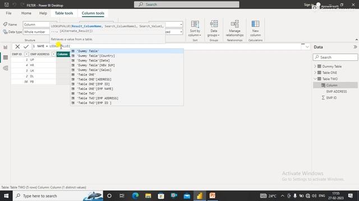
Task: Expand the Dummy Table in Data pane
Action: (x=315, y=66)
